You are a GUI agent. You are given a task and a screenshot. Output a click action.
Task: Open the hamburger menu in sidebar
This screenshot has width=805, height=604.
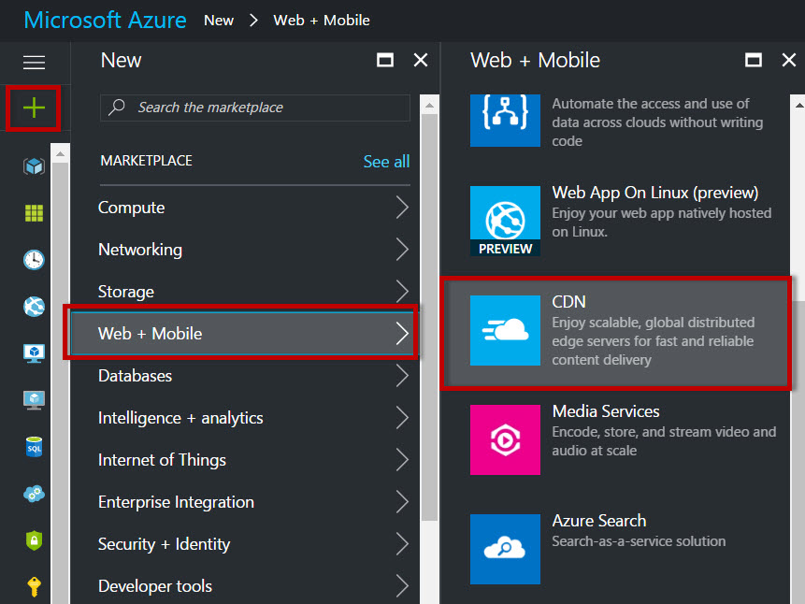(34, 62)
